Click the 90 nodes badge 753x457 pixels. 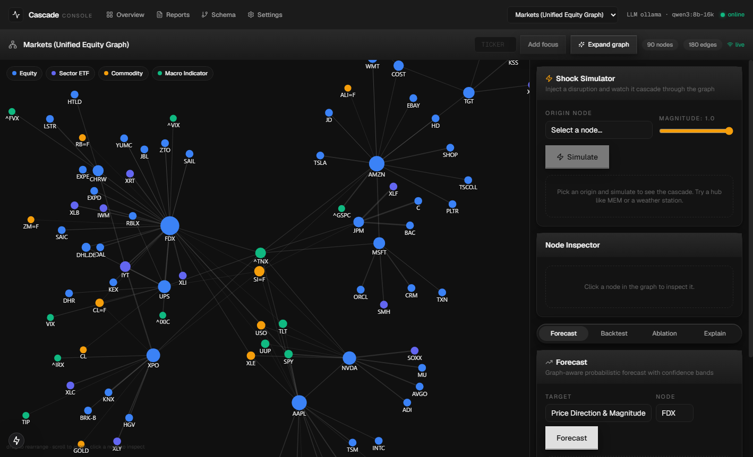[660, 45]
